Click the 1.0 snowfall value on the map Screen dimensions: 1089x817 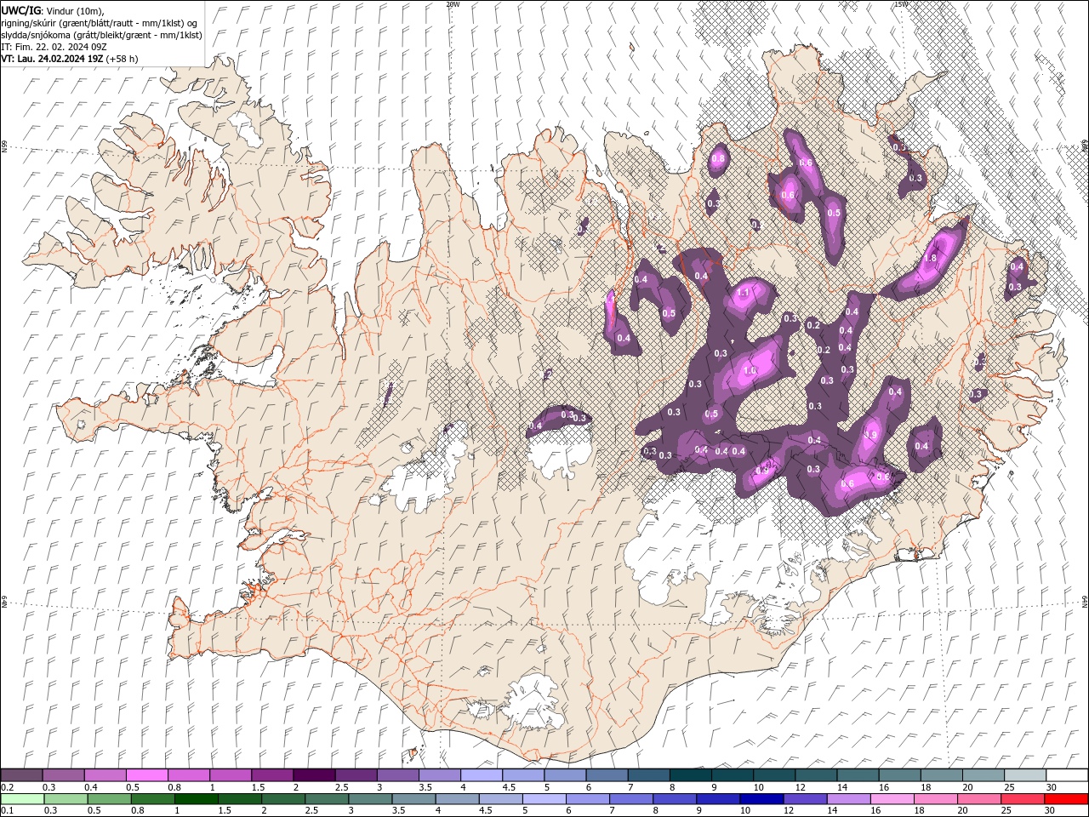pyautogui.click(x=750, y=371)
